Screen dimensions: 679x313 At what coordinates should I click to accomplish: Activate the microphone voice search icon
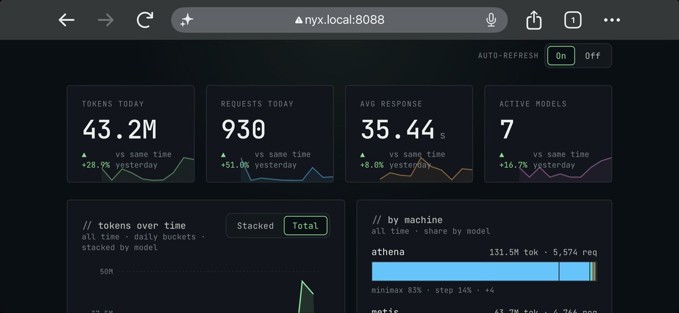491,20
